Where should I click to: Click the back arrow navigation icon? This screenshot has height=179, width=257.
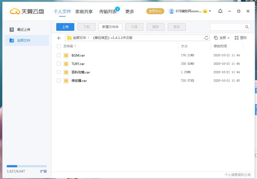tap(59, 38)
